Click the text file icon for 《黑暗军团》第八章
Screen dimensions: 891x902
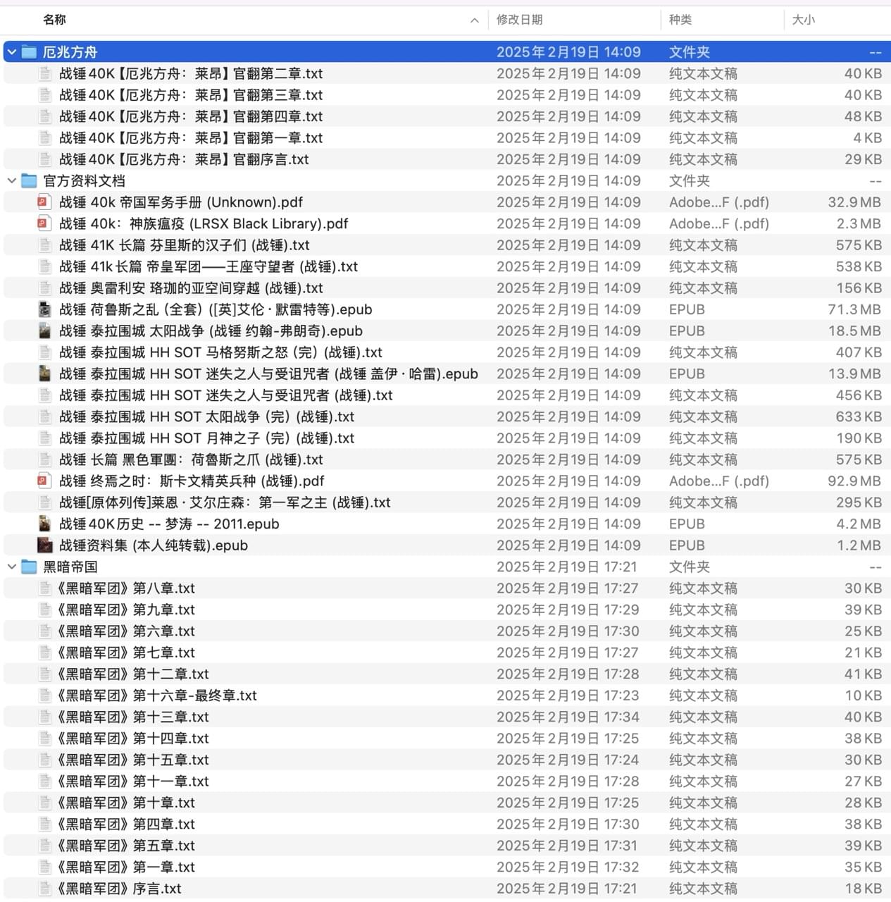click(45, 588)
